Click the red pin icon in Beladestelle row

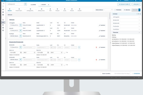pyautogui.click(x=96, y=47)
